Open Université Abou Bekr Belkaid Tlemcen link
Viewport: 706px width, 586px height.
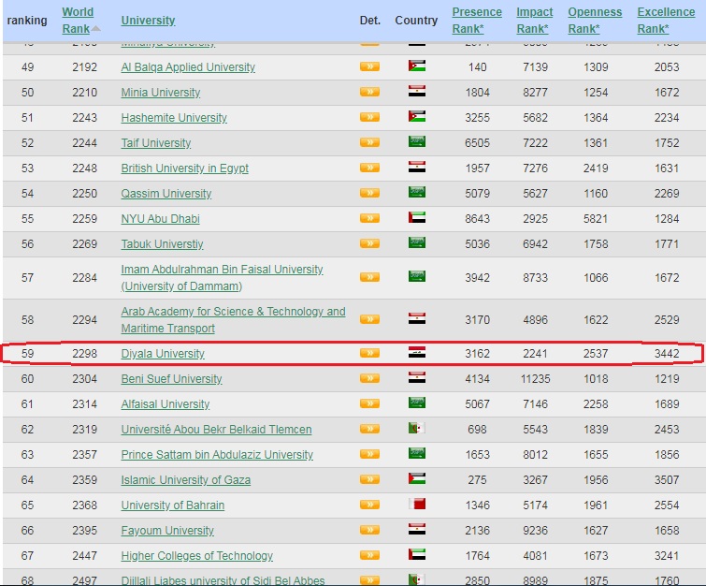pyautogui.click(x=216, y=429)
